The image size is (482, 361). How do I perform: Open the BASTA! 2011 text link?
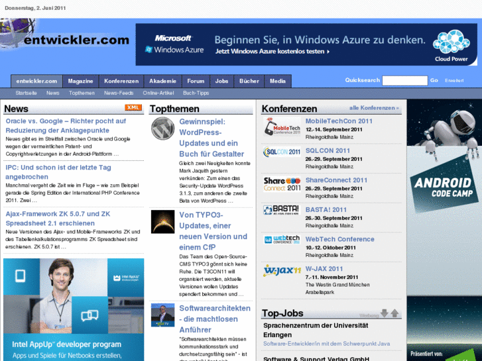(326, 209)
